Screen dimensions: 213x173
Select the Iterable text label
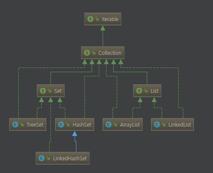110,19
